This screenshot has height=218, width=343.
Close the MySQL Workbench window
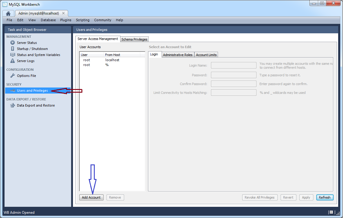tap(333, 3)
